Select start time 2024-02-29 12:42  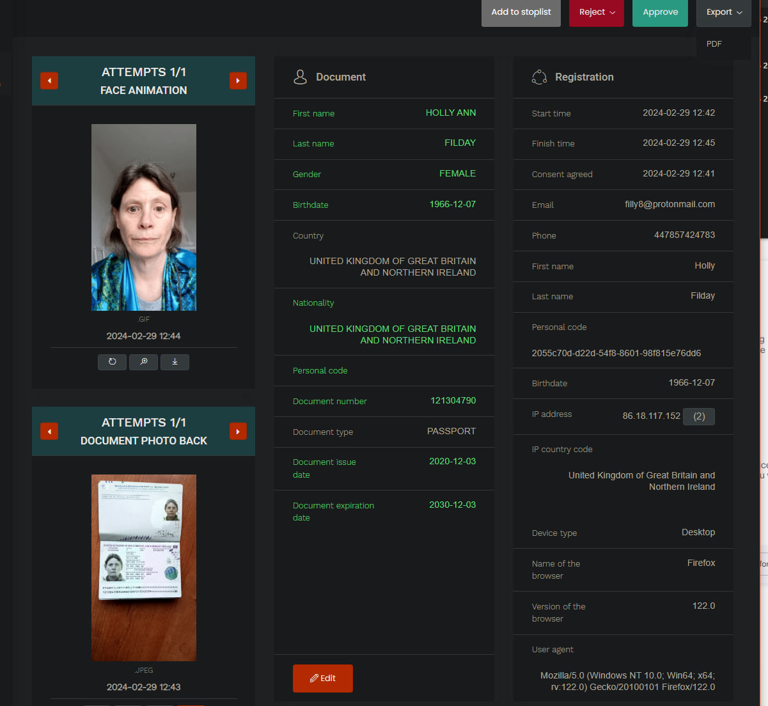(x=679, y=113)
